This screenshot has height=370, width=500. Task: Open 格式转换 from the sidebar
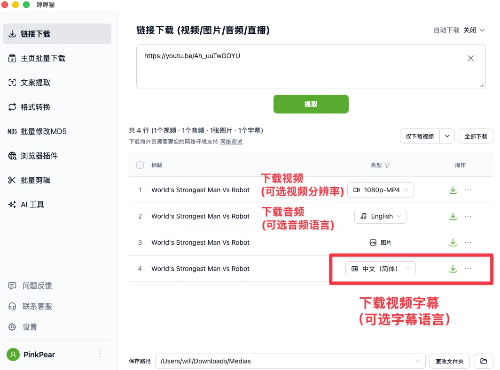tap(35, 107)
